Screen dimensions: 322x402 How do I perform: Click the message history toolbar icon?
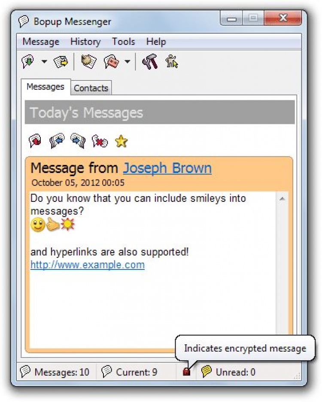88,62
